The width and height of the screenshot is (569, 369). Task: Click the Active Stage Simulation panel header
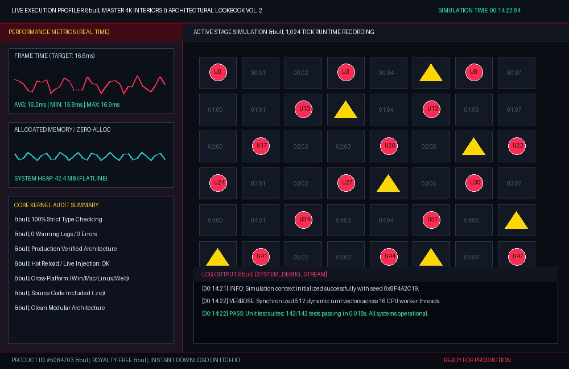[376, 32]
